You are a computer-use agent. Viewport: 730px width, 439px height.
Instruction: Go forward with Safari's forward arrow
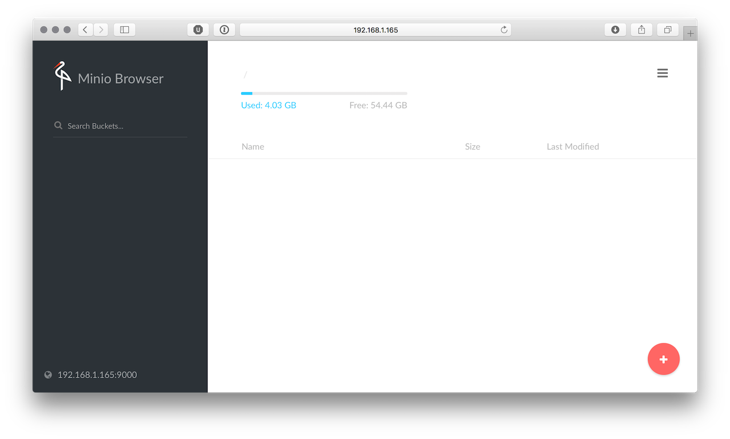coord(101,30)
